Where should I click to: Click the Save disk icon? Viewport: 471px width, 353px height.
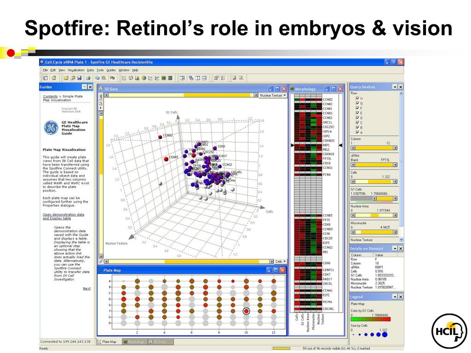pyautogui.click(x=79, y=78)
